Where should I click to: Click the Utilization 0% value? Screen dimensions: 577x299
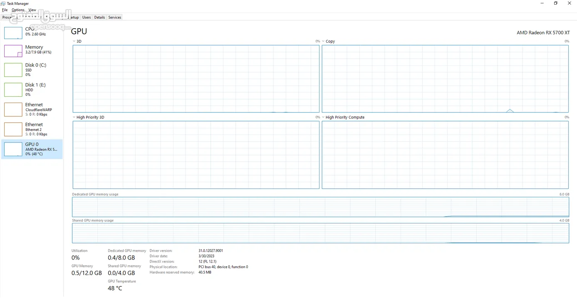[x=75, y=258]
